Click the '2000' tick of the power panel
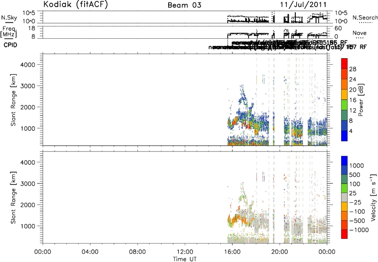The height and width of the screenshot is (262, 378). [x=28, y=107]
